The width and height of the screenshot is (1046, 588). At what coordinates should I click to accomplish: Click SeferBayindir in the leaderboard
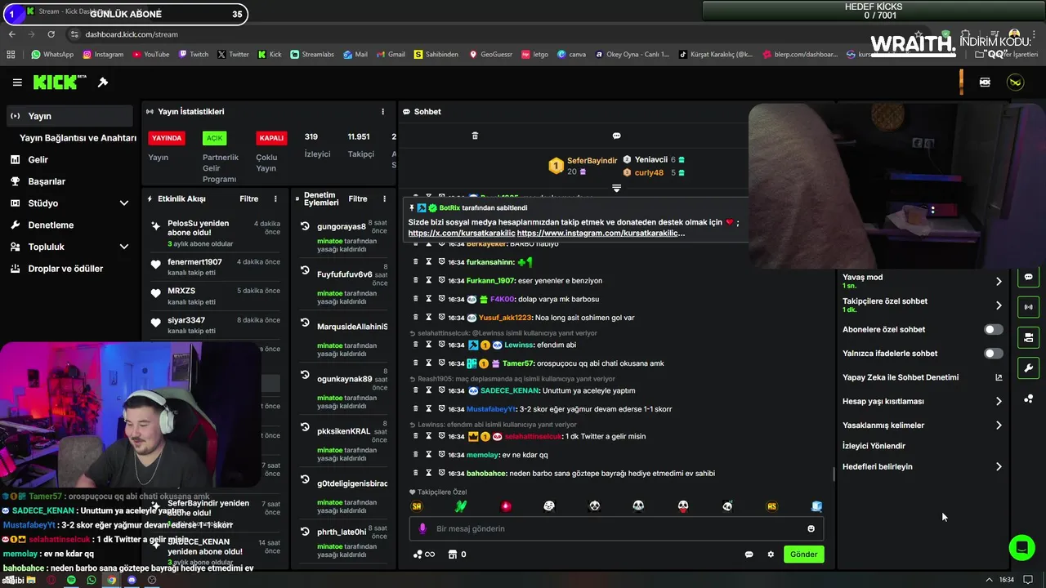[x=592, y=161]
